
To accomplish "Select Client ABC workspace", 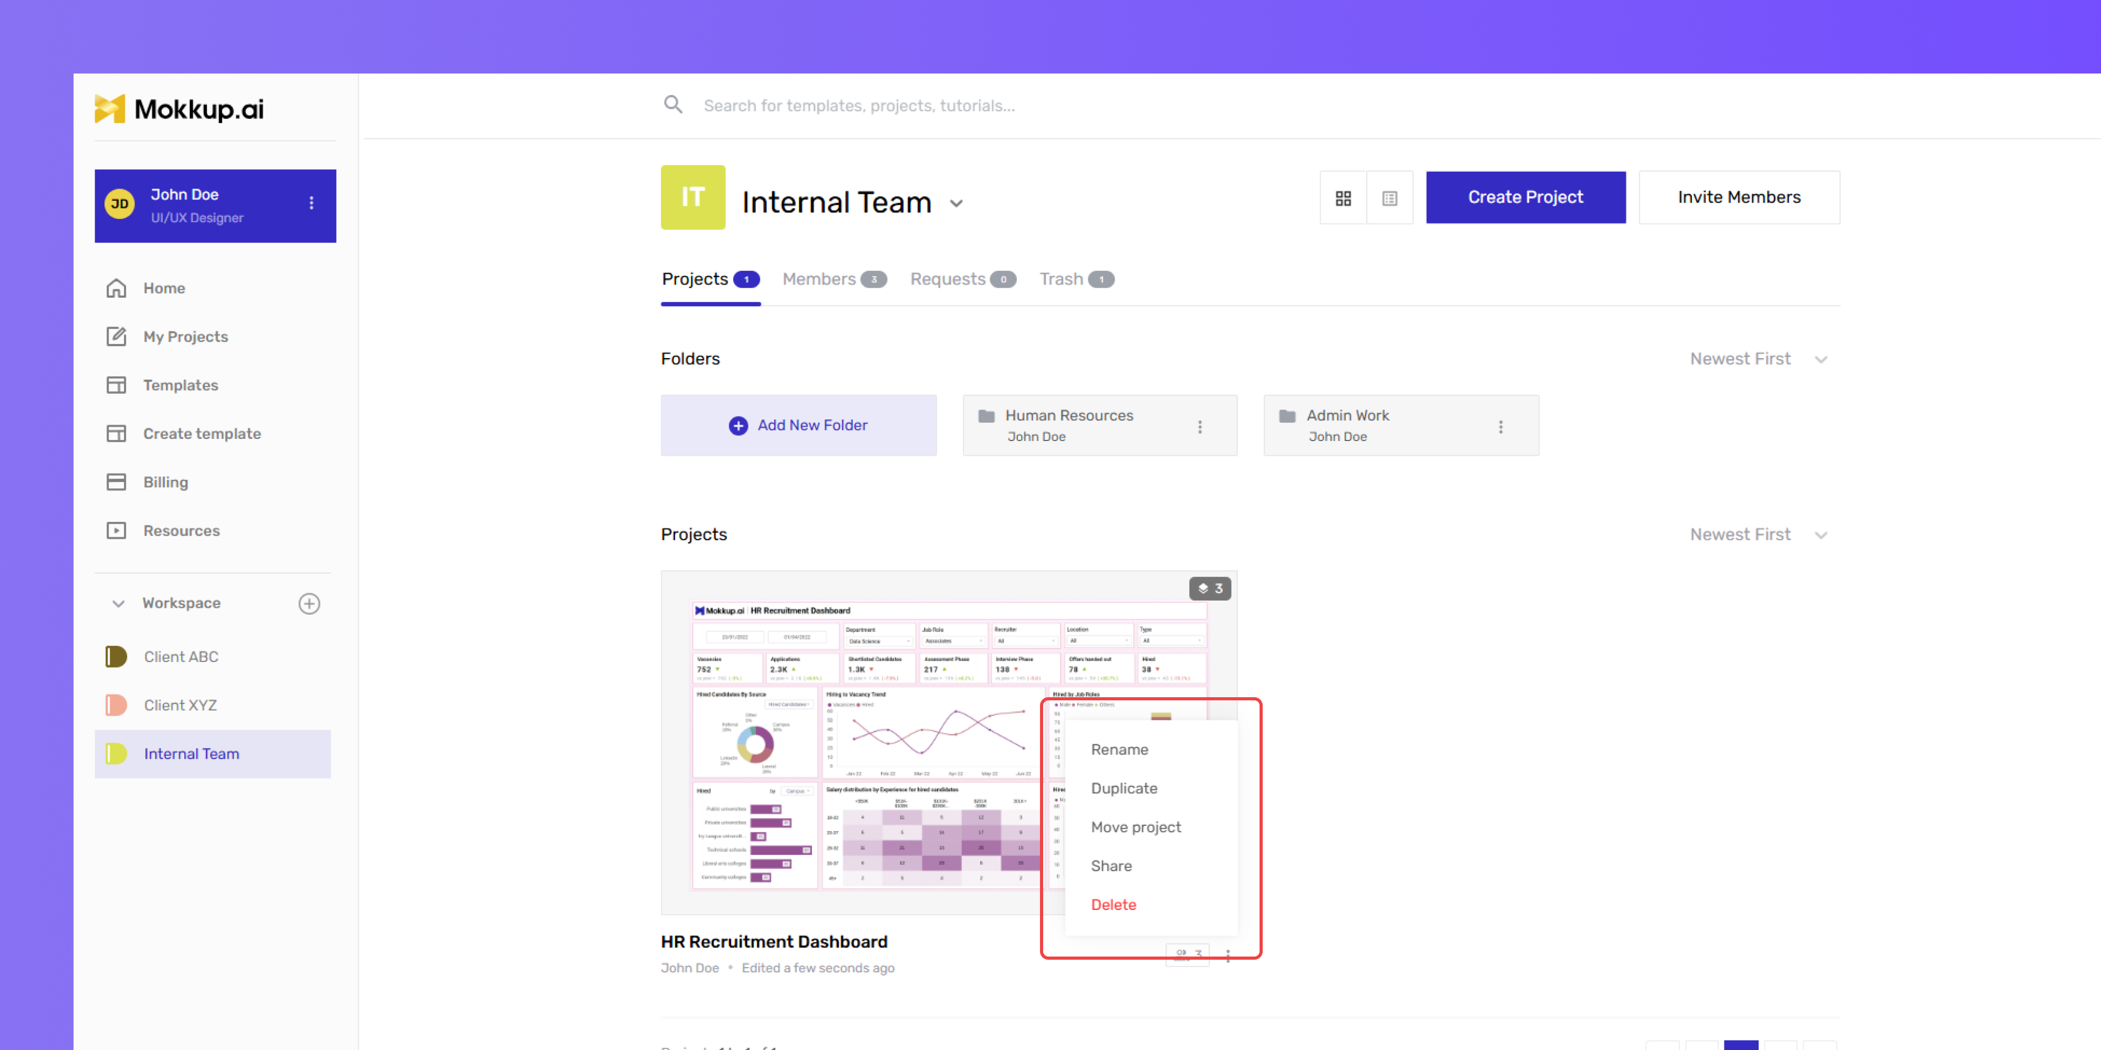I will point(213,656).
